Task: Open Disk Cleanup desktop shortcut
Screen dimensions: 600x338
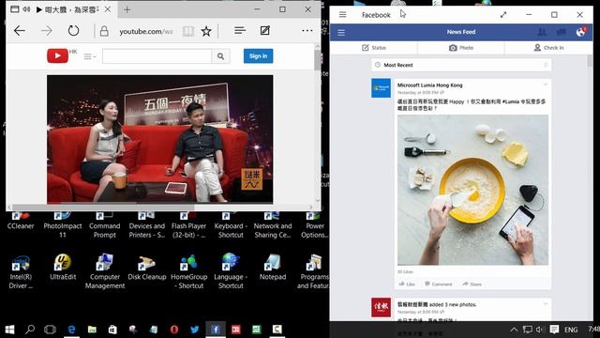Action: click(147, 267)
